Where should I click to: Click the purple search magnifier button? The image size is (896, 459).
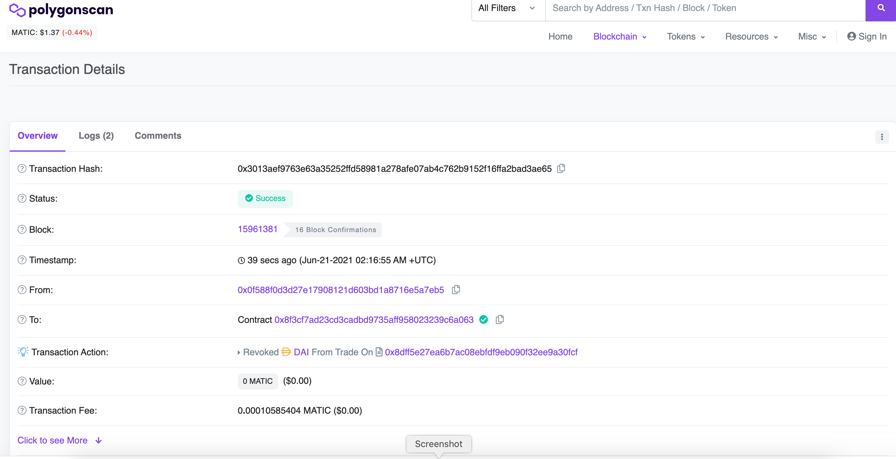click(x=881, y=8)
